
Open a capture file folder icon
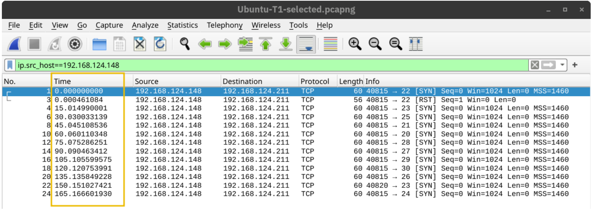pos(99,44)
